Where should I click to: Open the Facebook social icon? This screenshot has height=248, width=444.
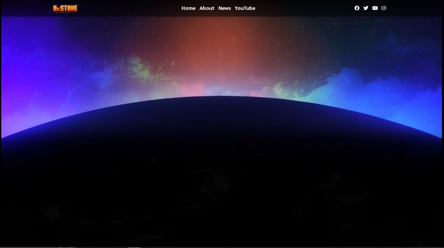357,8
